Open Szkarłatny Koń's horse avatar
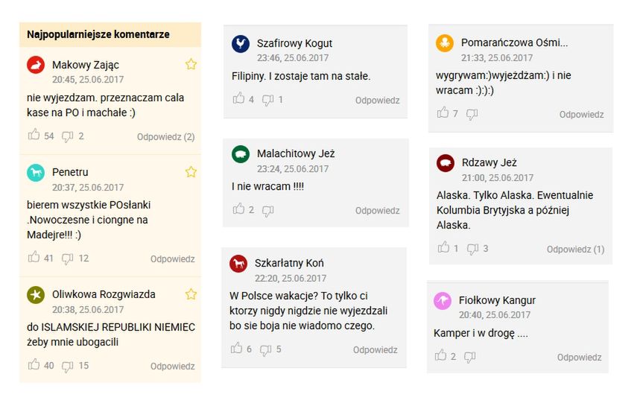This screenshot has width=637, height=403. point(238,264)
